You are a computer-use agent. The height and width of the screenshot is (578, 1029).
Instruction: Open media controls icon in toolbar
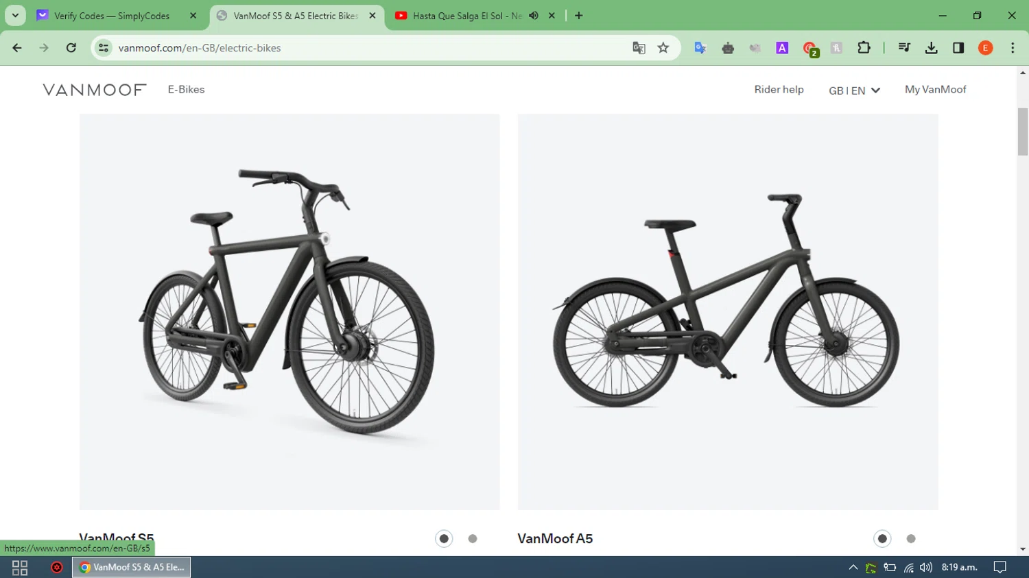pyautogui.click(x=904, y=48)
